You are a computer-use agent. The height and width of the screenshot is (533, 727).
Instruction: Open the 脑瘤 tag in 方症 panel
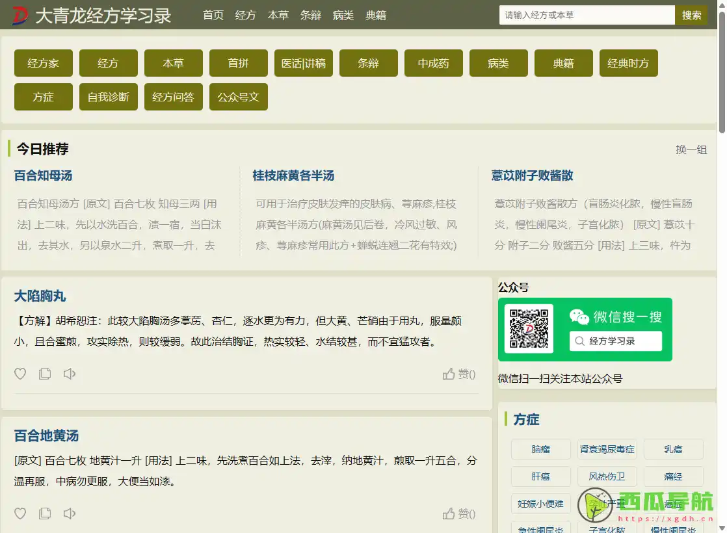540,449
